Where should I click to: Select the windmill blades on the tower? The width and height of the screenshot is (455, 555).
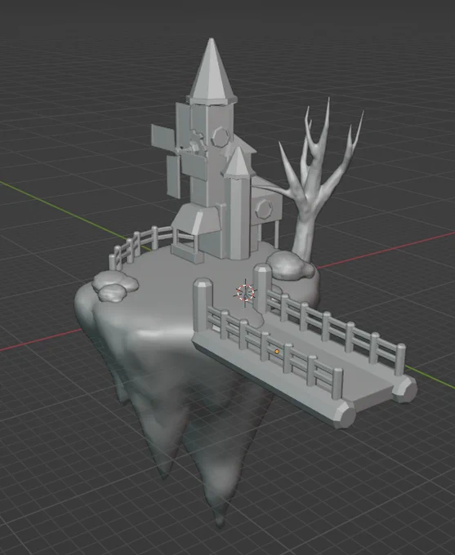[177, 152]
